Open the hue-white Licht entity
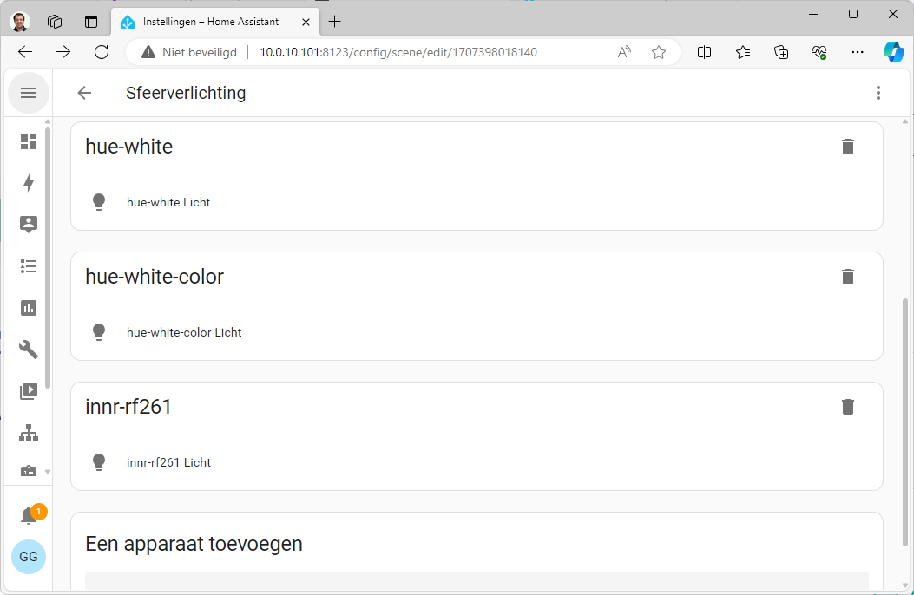This screenshot has width=914, height=595. 168,202
